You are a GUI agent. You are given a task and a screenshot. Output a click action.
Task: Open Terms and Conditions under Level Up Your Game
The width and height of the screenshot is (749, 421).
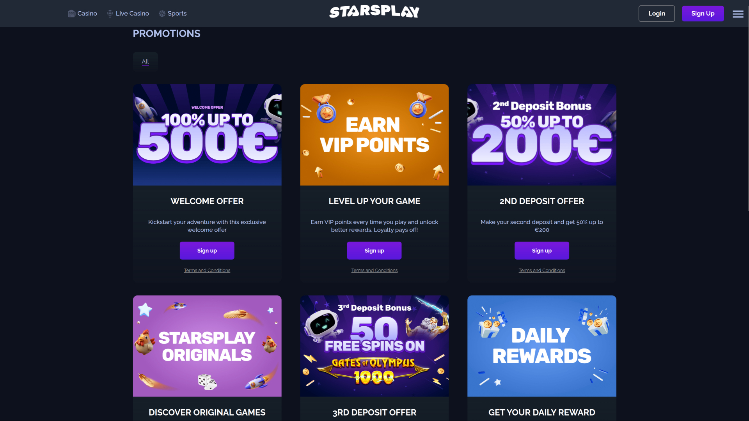coord(374,270)
